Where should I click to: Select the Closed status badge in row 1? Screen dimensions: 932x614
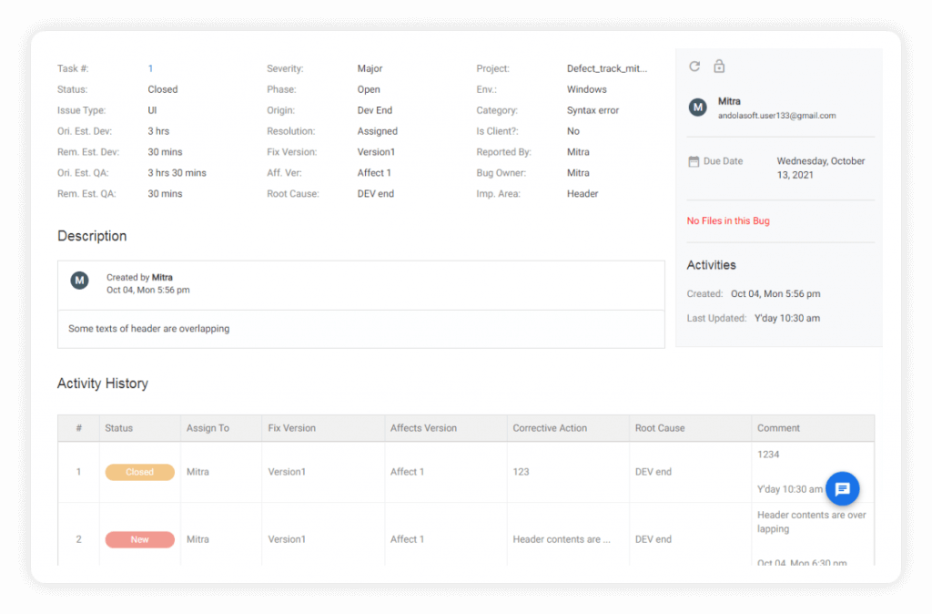coord(139,472)
